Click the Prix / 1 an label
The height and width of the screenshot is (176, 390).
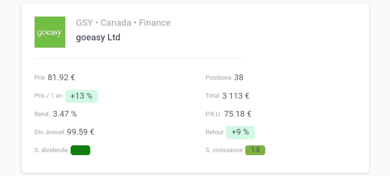(48, 96)
